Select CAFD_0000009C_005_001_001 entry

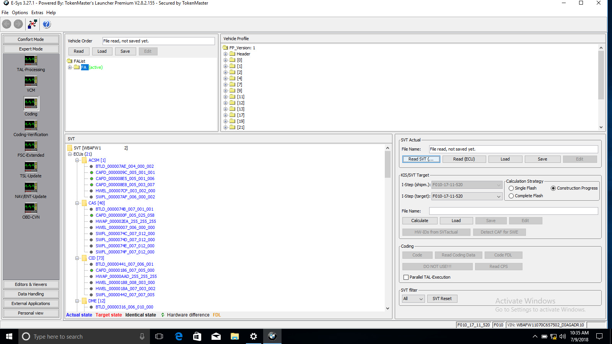(x=125, y=172)
